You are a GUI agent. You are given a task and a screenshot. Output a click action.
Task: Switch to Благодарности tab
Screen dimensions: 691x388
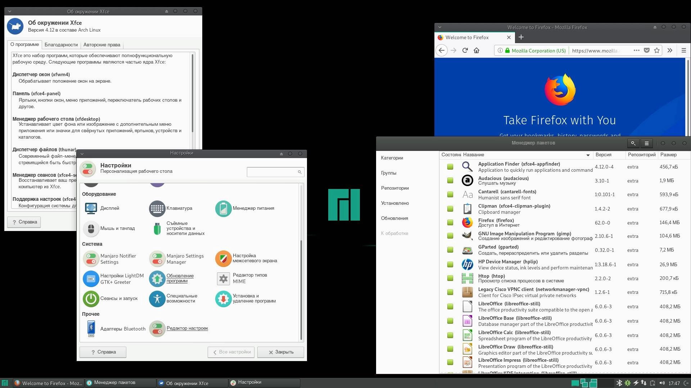coord(61,45)
